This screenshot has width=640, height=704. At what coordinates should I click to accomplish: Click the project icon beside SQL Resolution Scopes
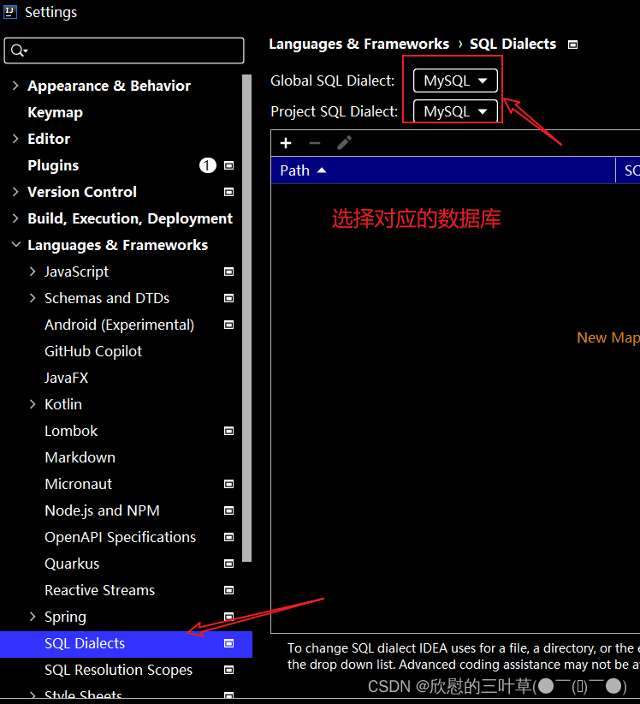tap(228, 670)
